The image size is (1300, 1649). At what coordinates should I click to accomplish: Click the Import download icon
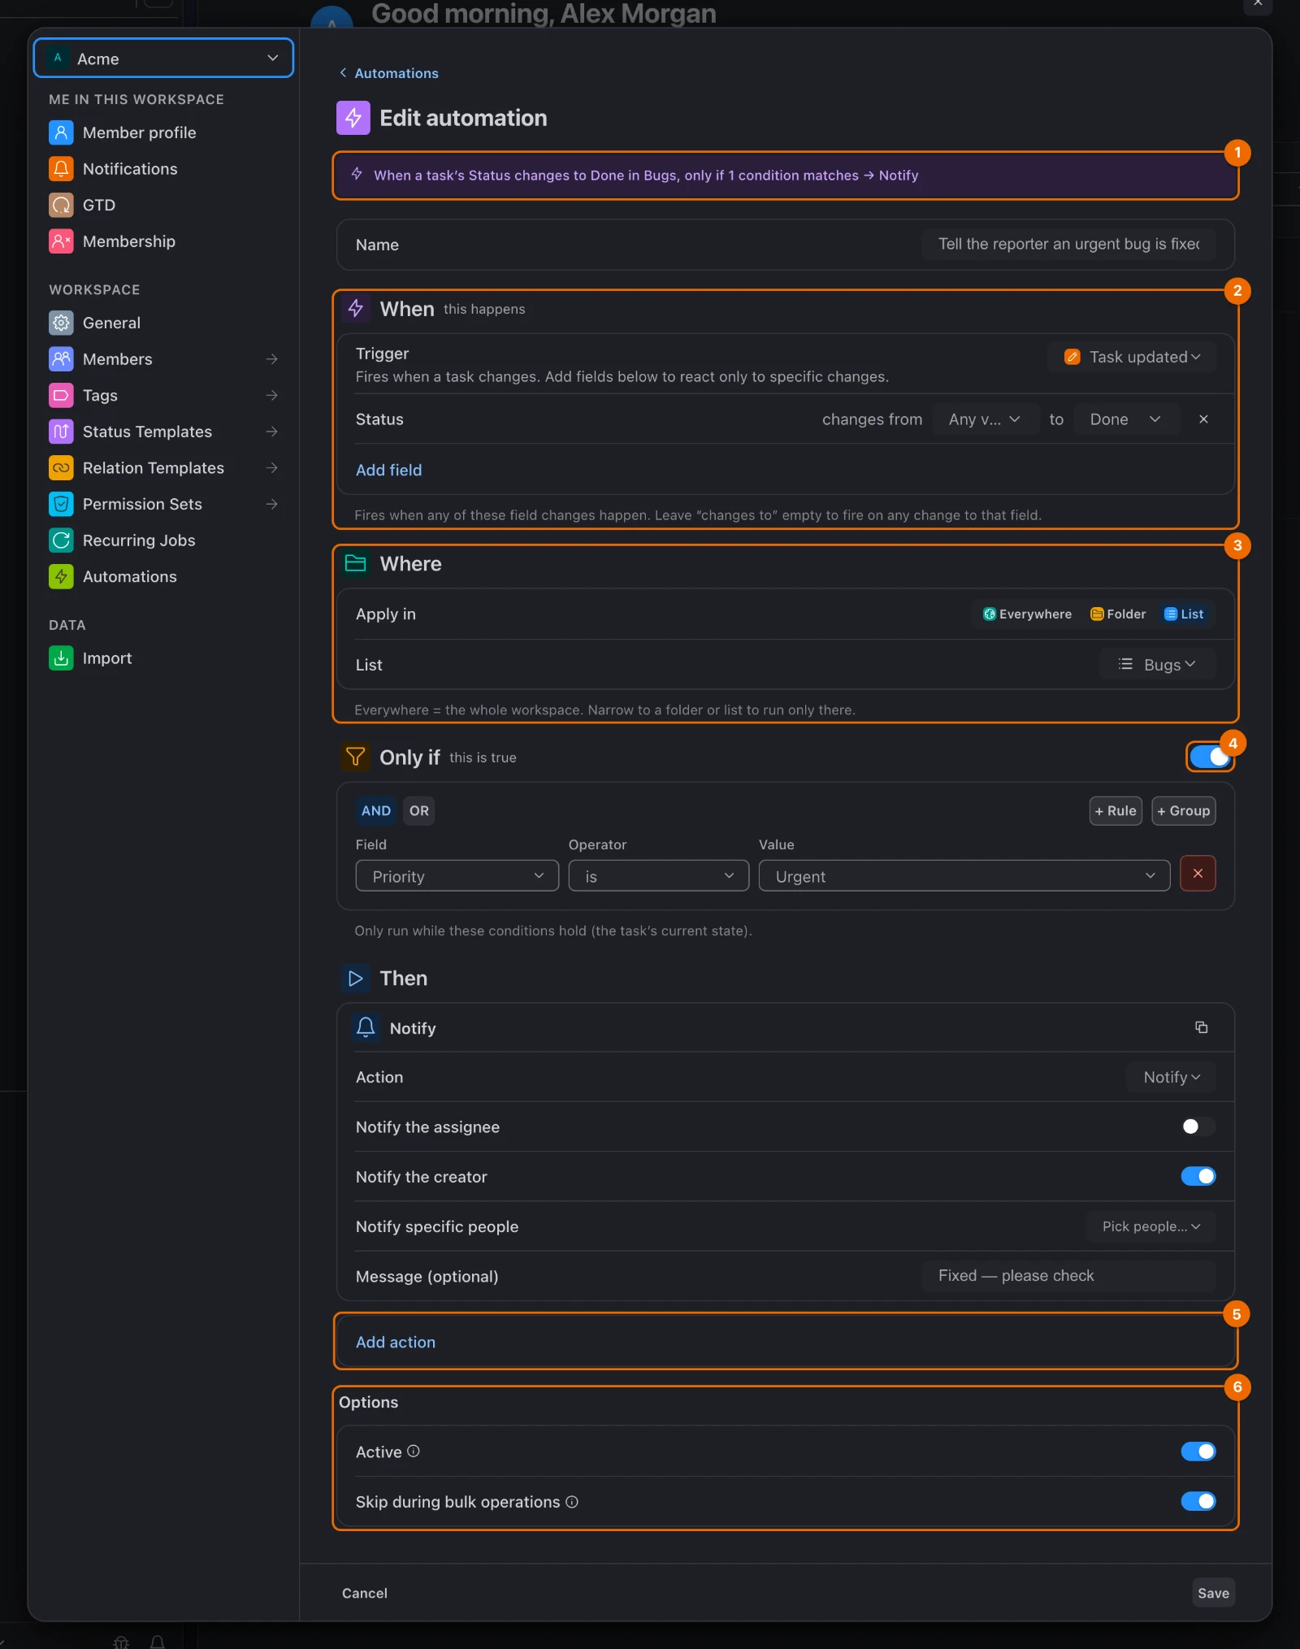[x=61, y=658]
